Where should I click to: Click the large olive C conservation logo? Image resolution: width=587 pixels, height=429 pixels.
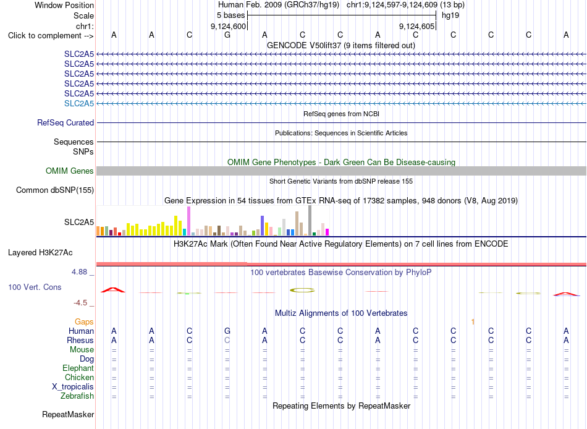pyautogui.click(x=302, y=290)
